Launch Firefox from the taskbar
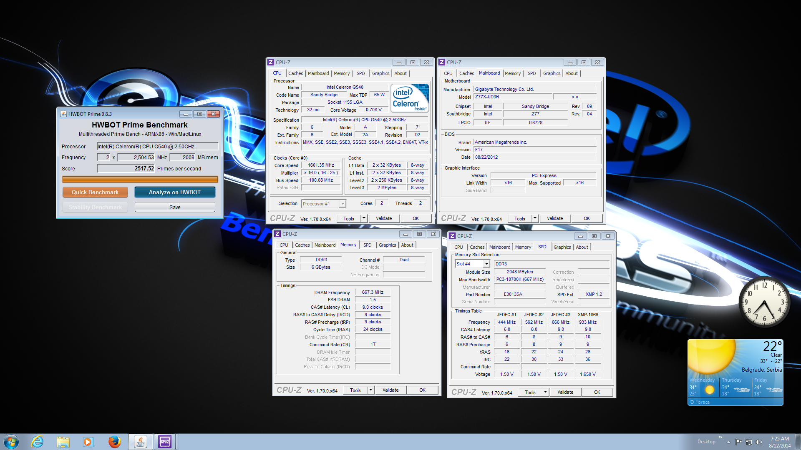The image size is (801, 450). click(x=114, y=442)
